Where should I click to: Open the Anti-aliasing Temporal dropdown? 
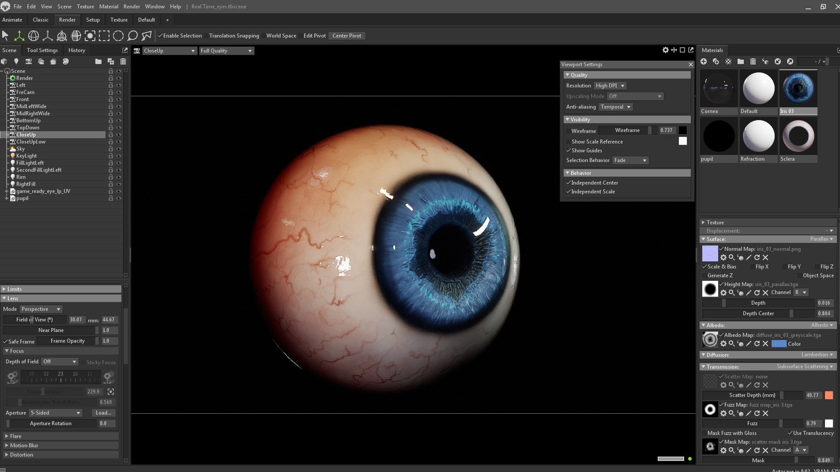pyautogui.click(x=615, y=107)
